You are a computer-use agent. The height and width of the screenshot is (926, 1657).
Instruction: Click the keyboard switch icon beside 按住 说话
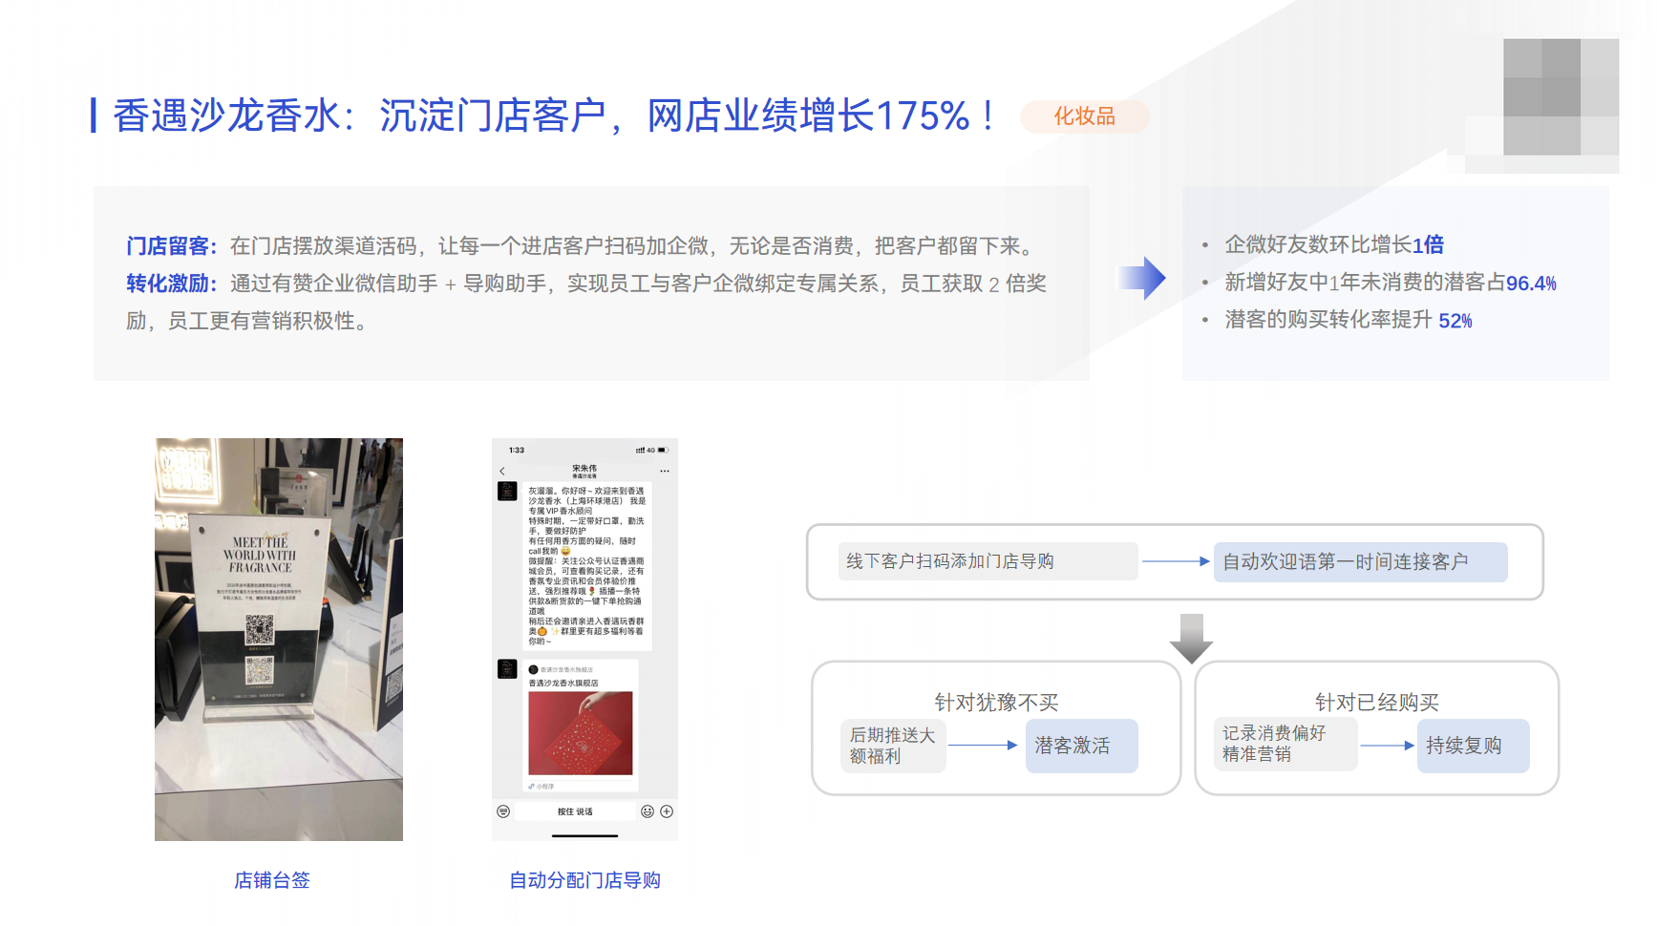tap(503, 811)
